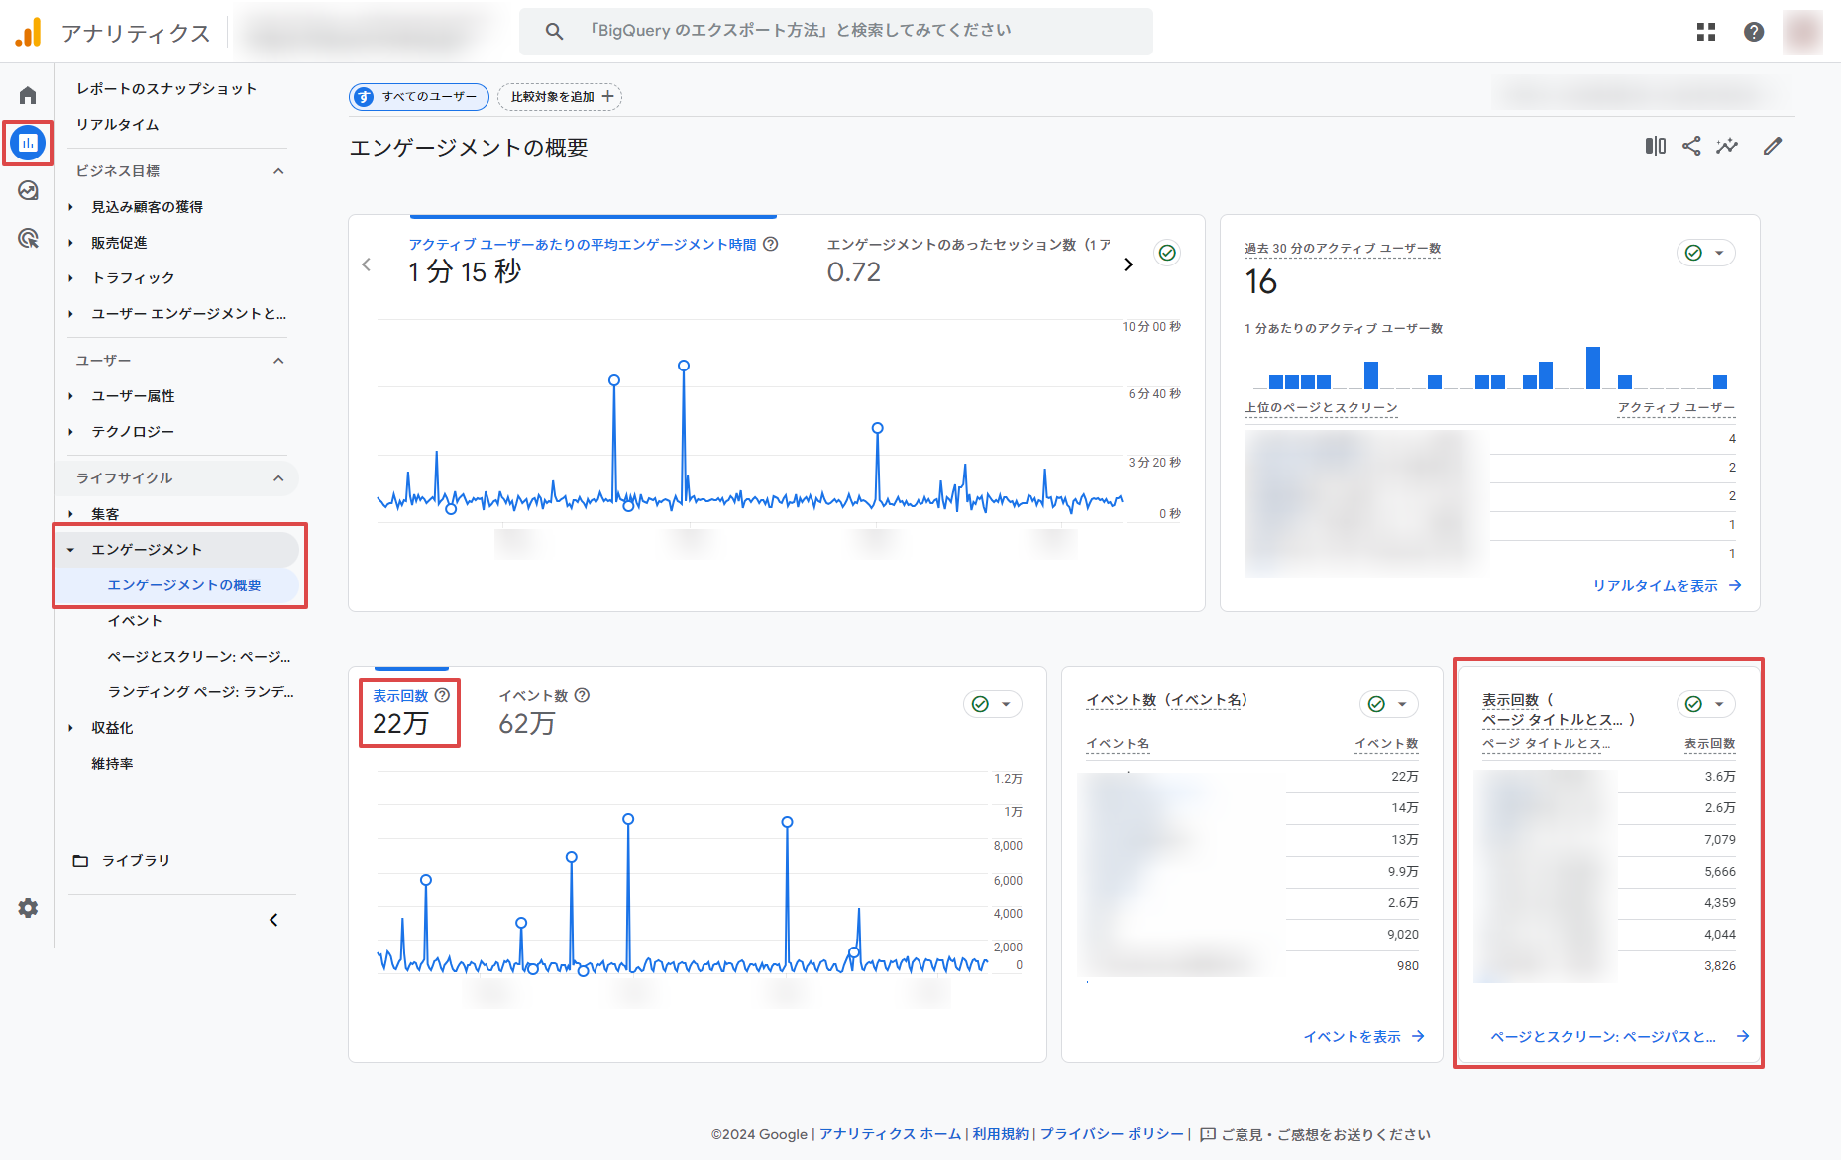Select average engagement time metric tab
Image resolution: width=1841 pixels, height=1161 pixels.
point(593,260)
